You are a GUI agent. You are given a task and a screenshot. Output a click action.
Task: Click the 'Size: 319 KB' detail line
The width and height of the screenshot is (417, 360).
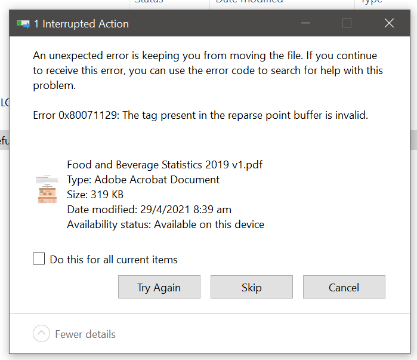coord(95,195)
